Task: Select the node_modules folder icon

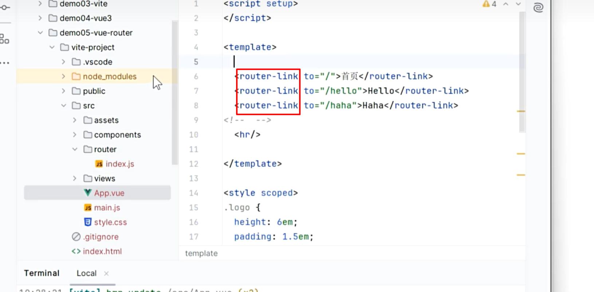Action: tap(76, 76)
